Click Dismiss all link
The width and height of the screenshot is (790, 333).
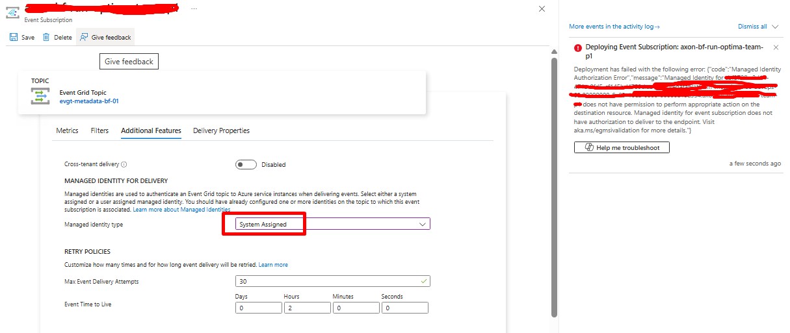(x=752, y=27)
